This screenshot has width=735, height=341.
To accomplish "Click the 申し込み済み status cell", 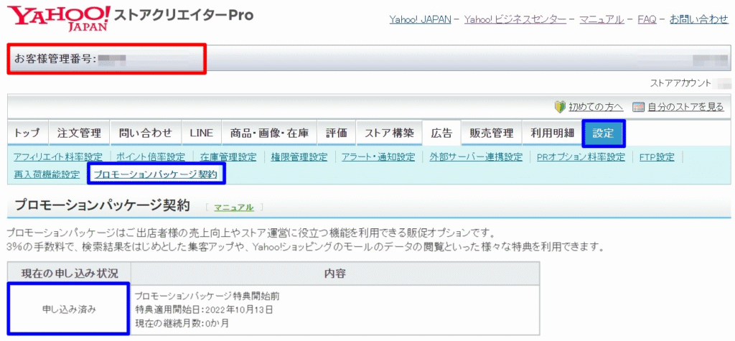I will click(69, 309).
